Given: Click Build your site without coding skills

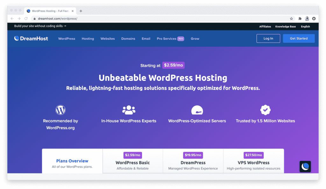Looking at the screenshot, I should click(x=40, y=26).
